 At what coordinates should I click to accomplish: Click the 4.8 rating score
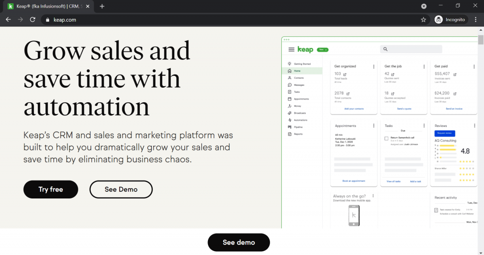point(465,151)
